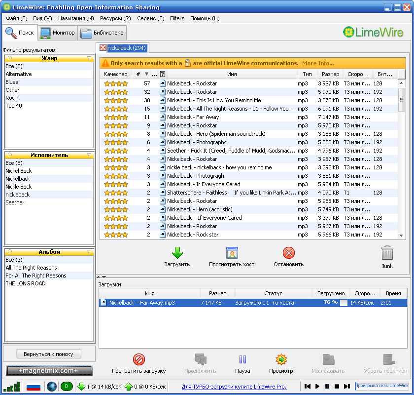Switch to the Поиск tab

[20, 33]
